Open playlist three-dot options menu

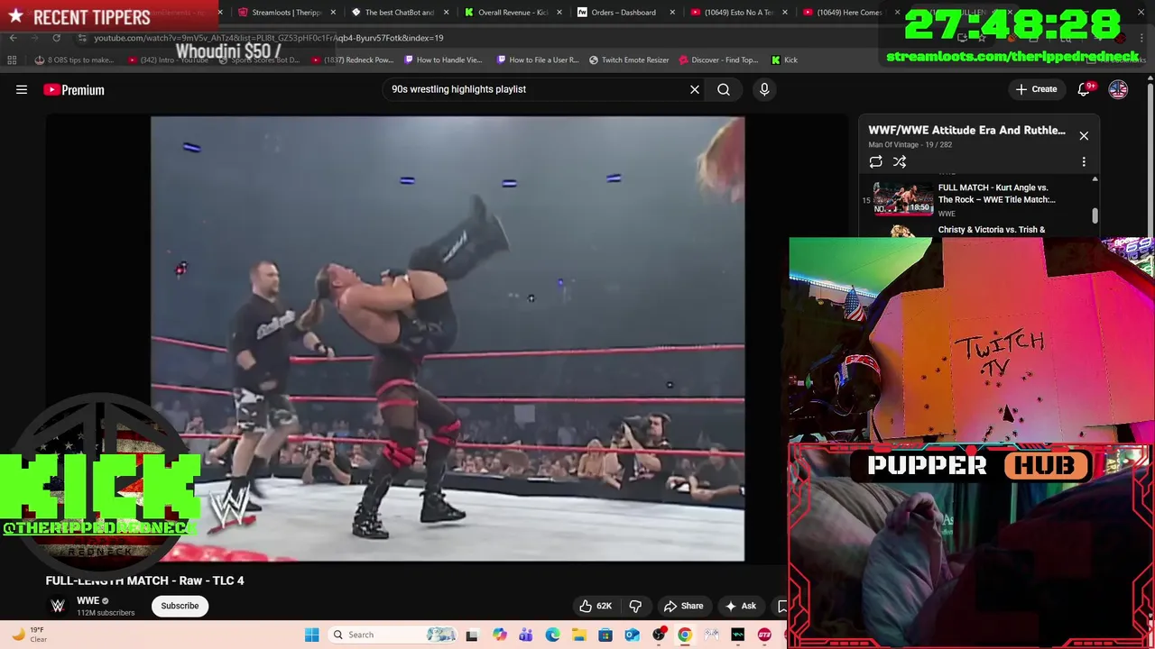point(1084,161)
